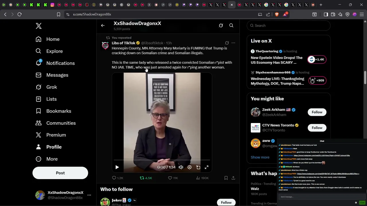Open Brave Rewards icon
The image size is (367, 206).
point(285,14)
